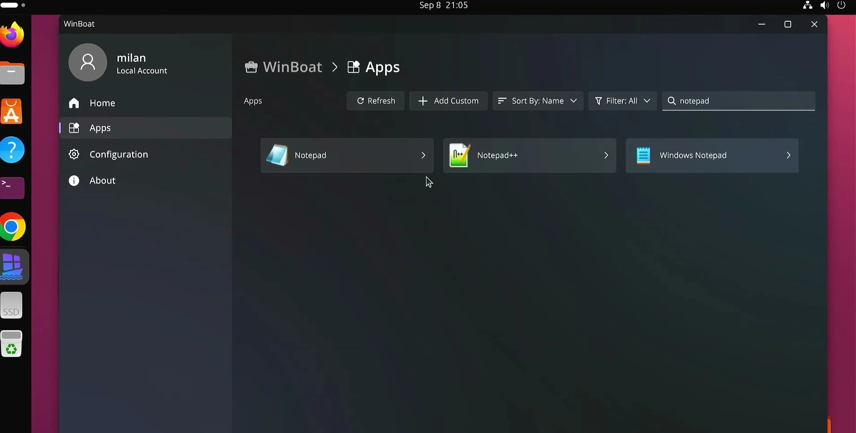Click the Notepad++ app icon
The height and width of the screenshot is (433, 856).
pos(460,156)
